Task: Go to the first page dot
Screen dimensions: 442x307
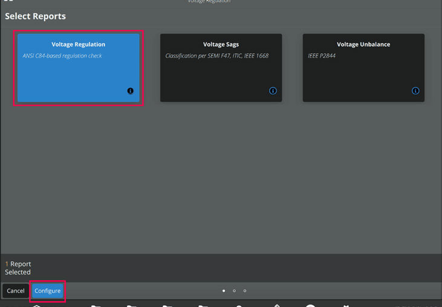Action: click(x=224, y=291)
